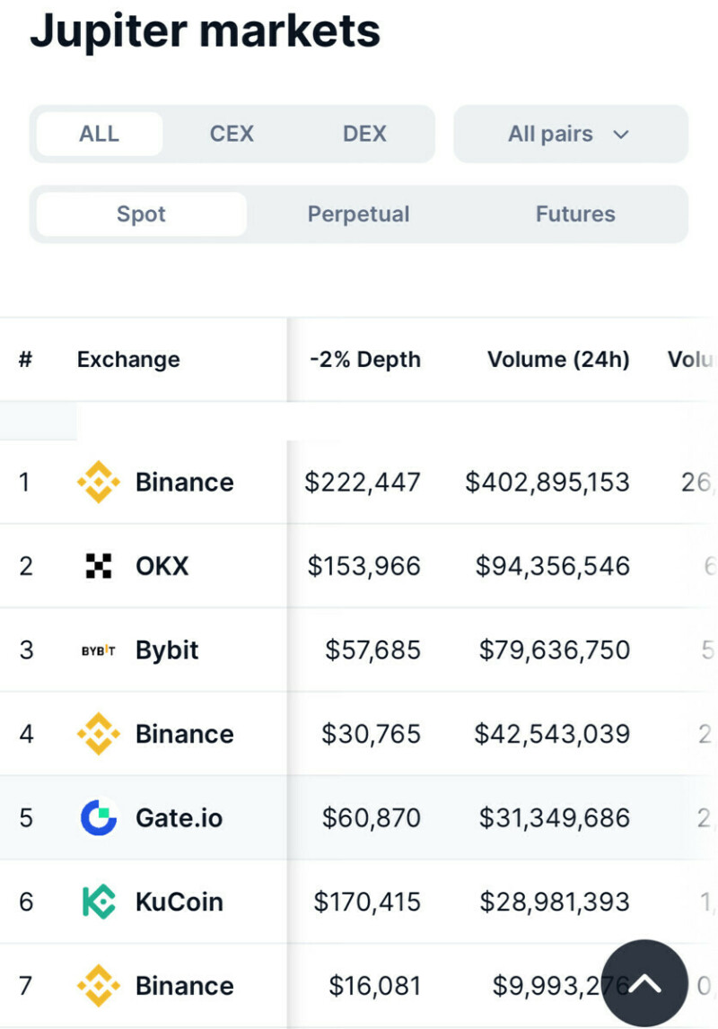
Task: Open the Gate.io exchange name link
Action: (179, 818)
